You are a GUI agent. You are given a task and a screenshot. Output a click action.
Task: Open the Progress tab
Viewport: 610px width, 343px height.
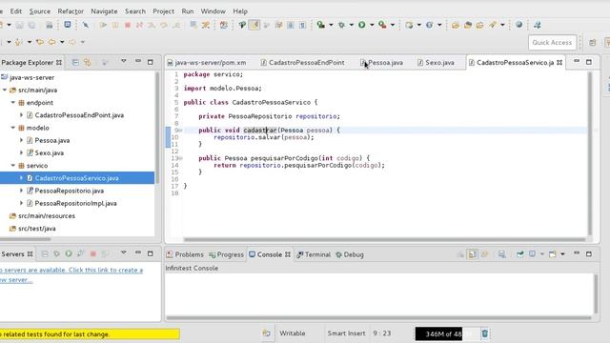point(226,254)
